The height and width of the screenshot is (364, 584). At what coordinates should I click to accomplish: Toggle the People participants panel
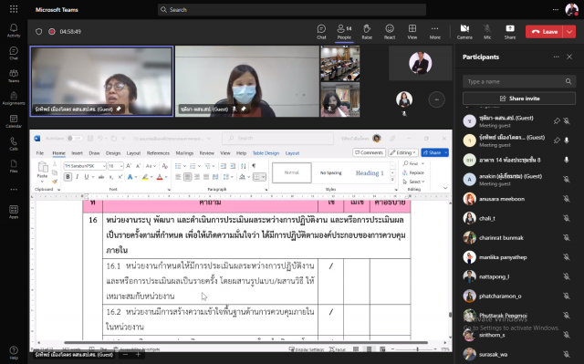pos(344,32)
